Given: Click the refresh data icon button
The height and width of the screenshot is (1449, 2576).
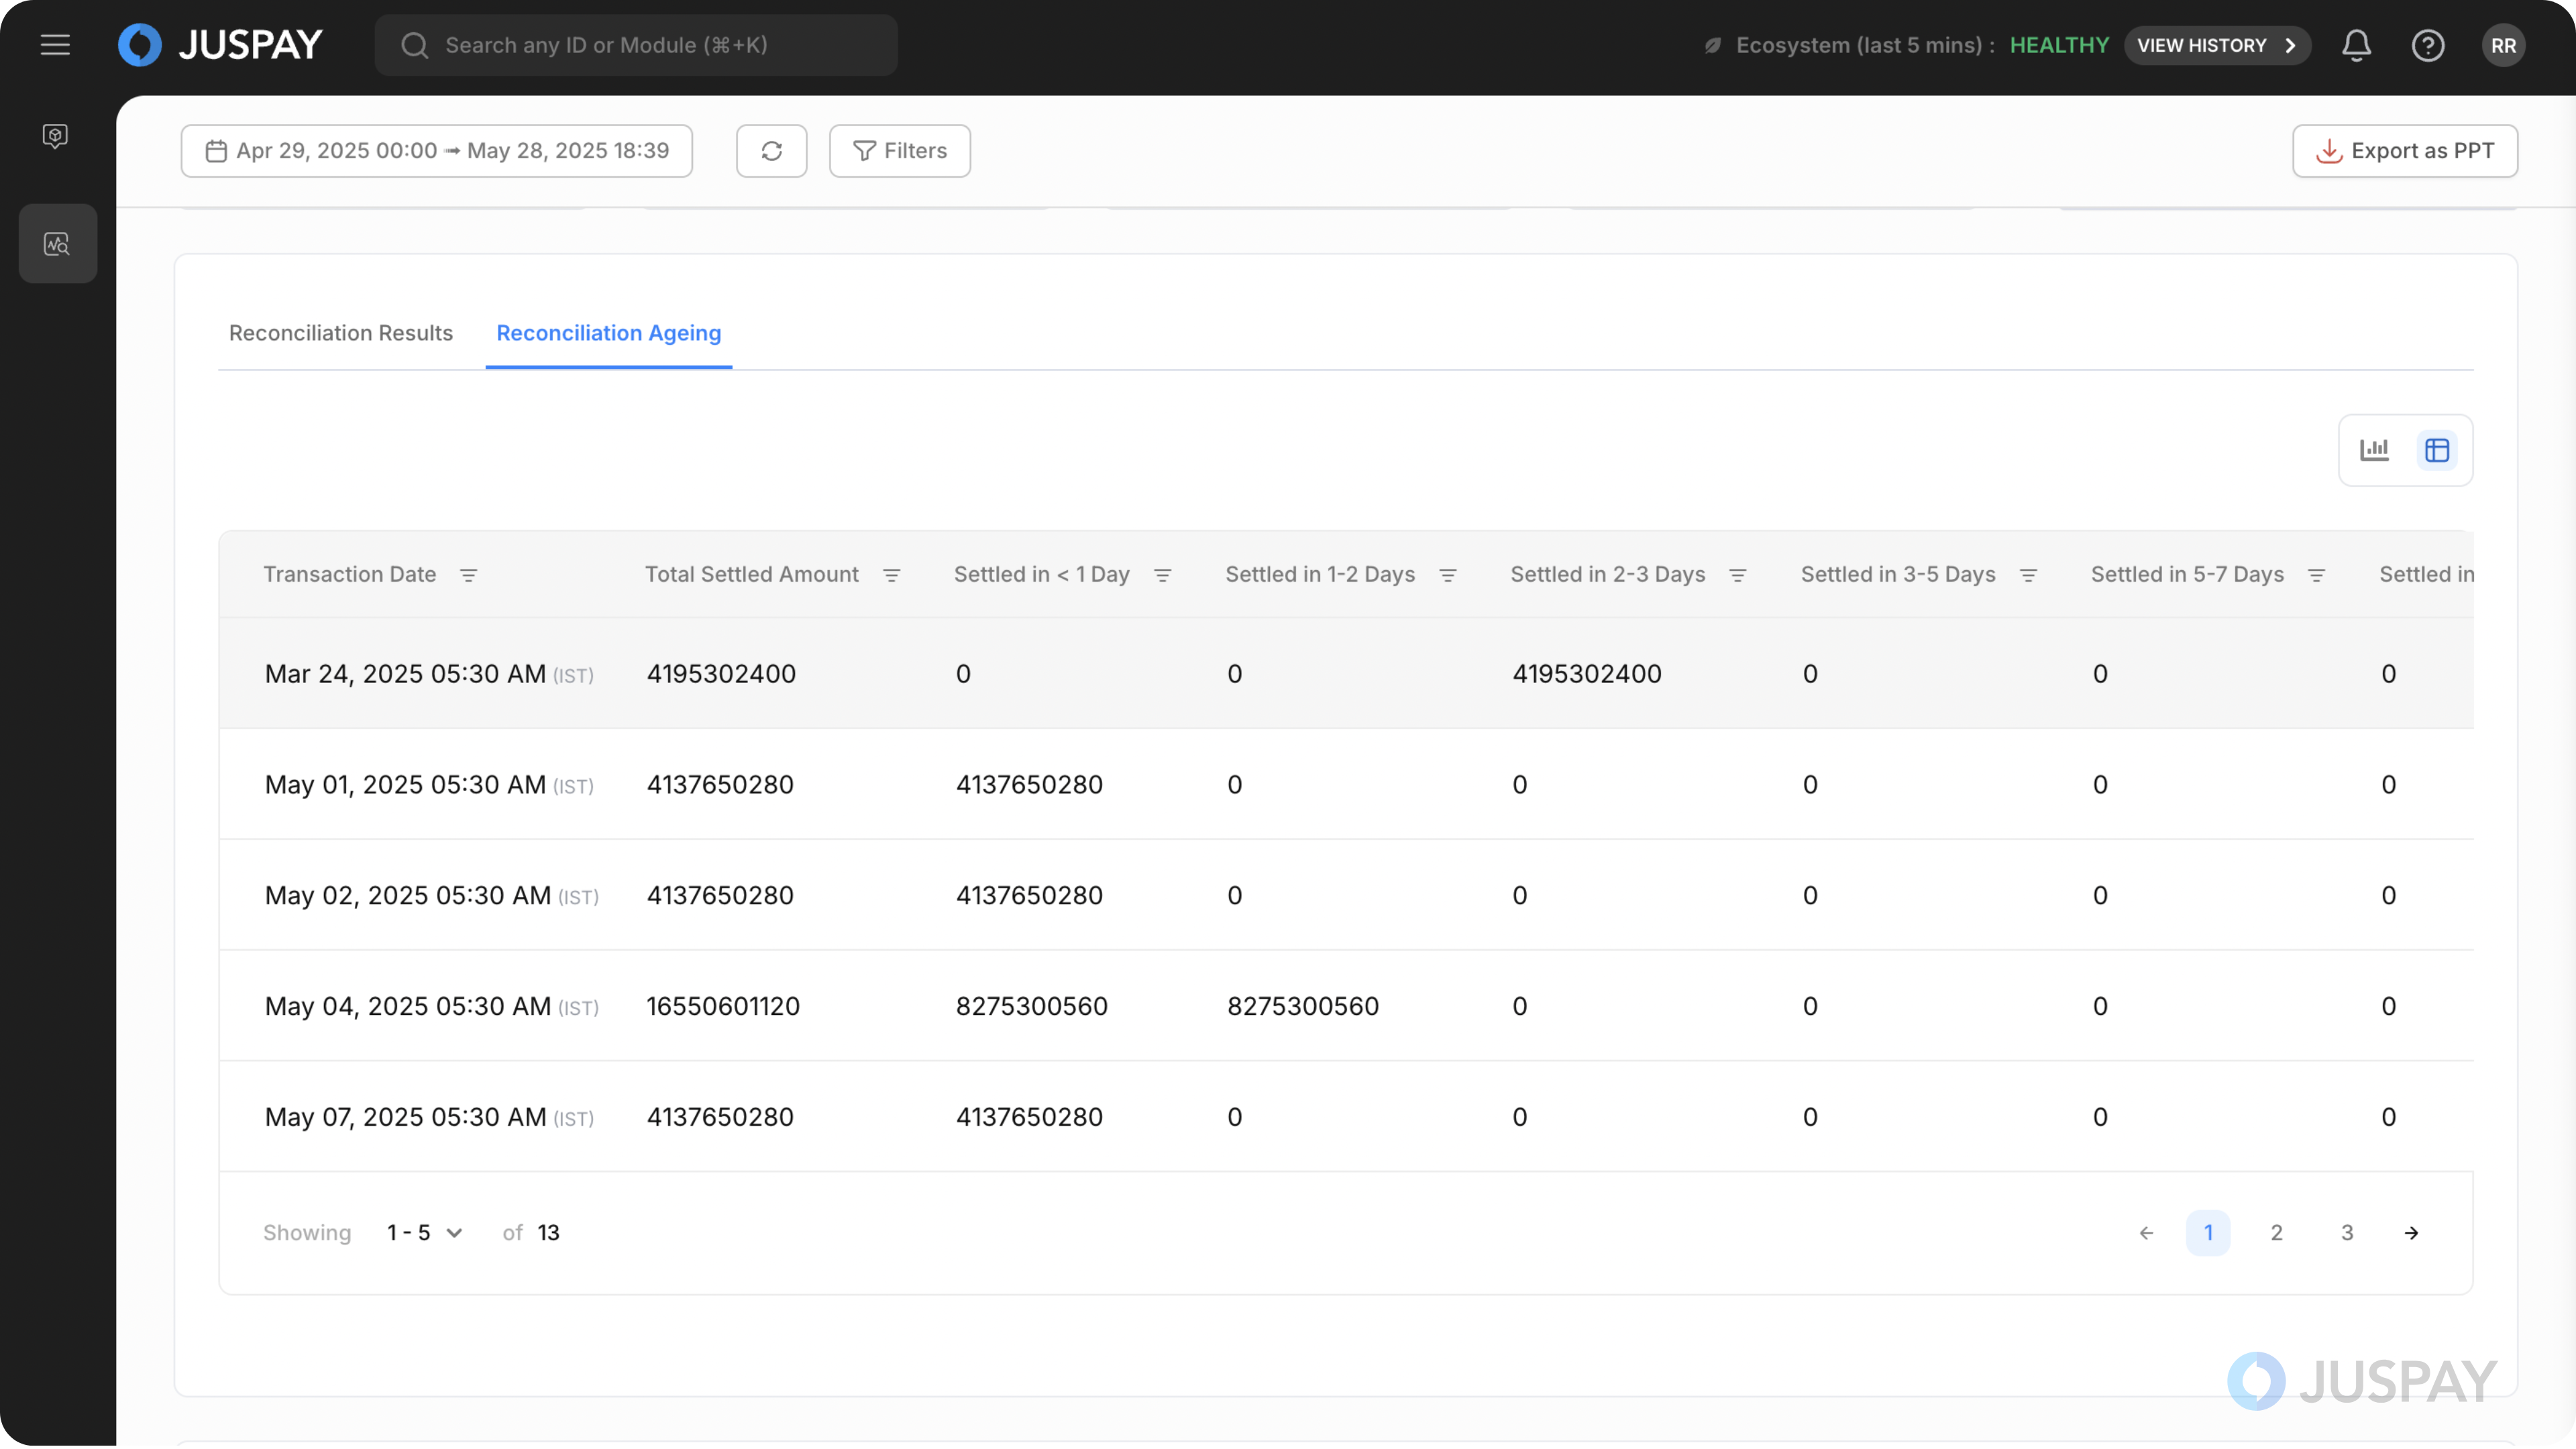Looking at the screenshot, I should [x=771, y=151].
